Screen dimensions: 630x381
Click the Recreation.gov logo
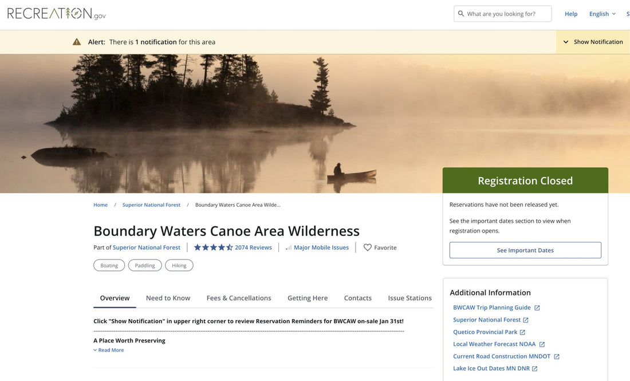point(57,14)
